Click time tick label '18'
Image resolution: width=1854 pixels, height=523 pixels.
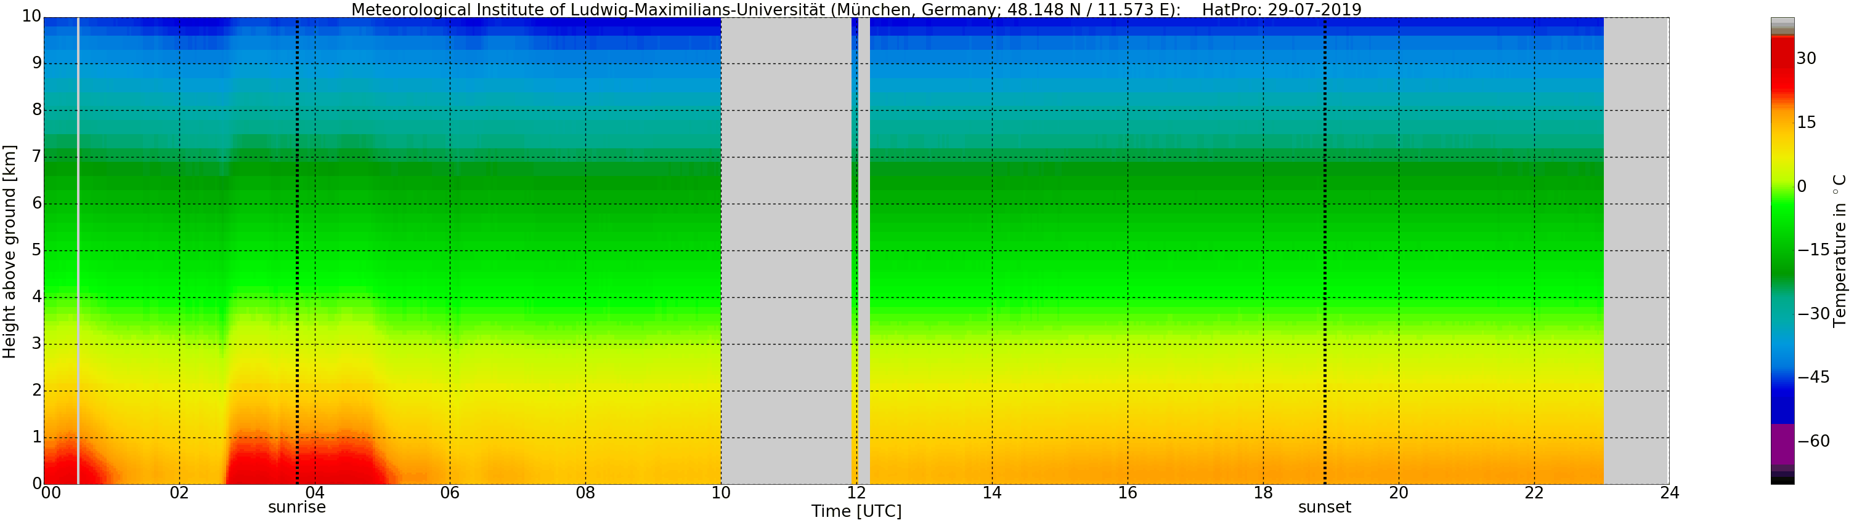tap(1263, 493)
